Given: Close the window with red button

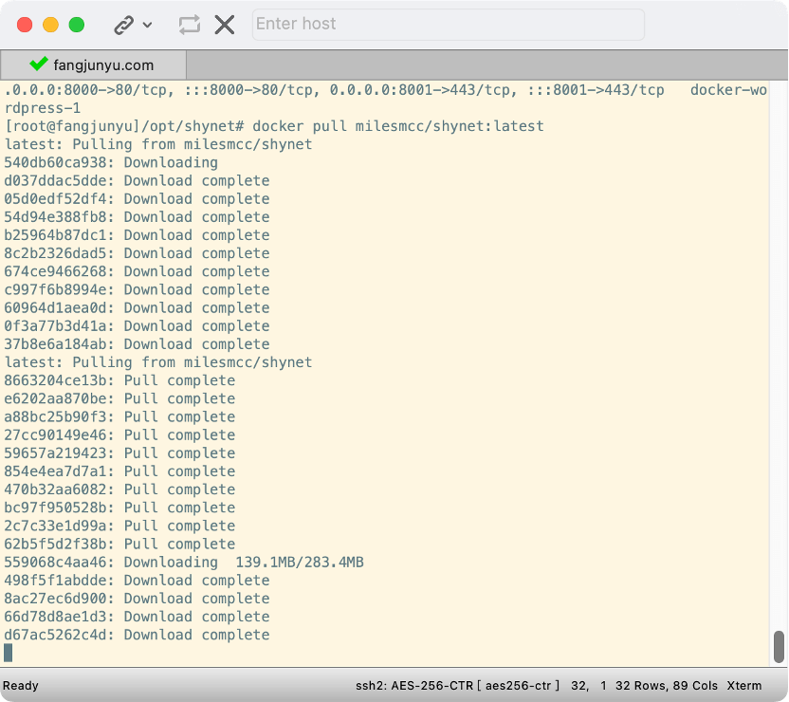Looking at the screenshot, I should 25,25.
